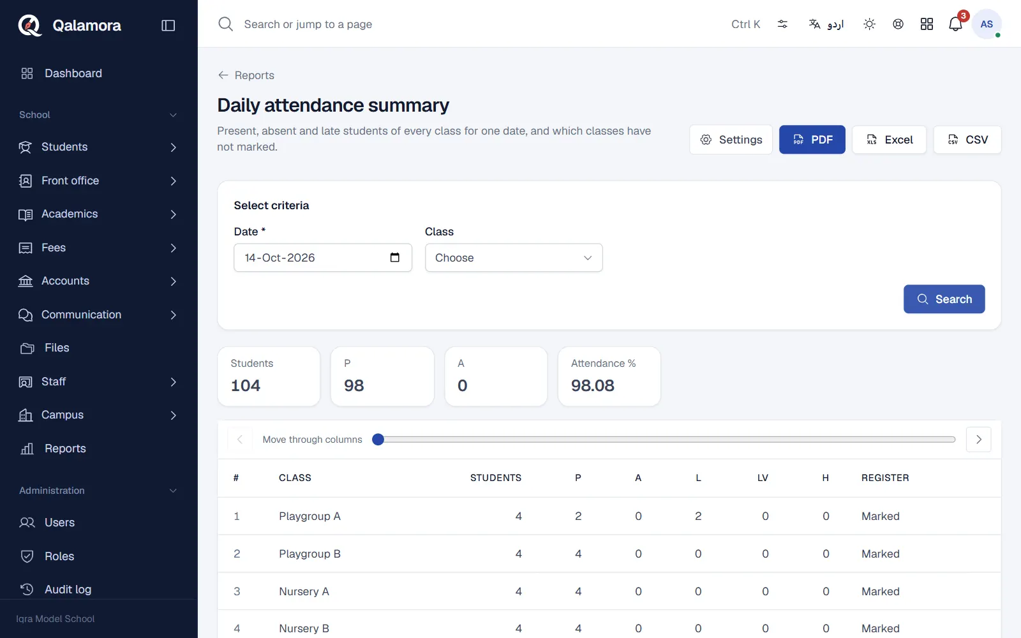Viewport: 1021px width, 638px height.
Task: Click the Playgroup A class cell
Action: pos(309,516)
